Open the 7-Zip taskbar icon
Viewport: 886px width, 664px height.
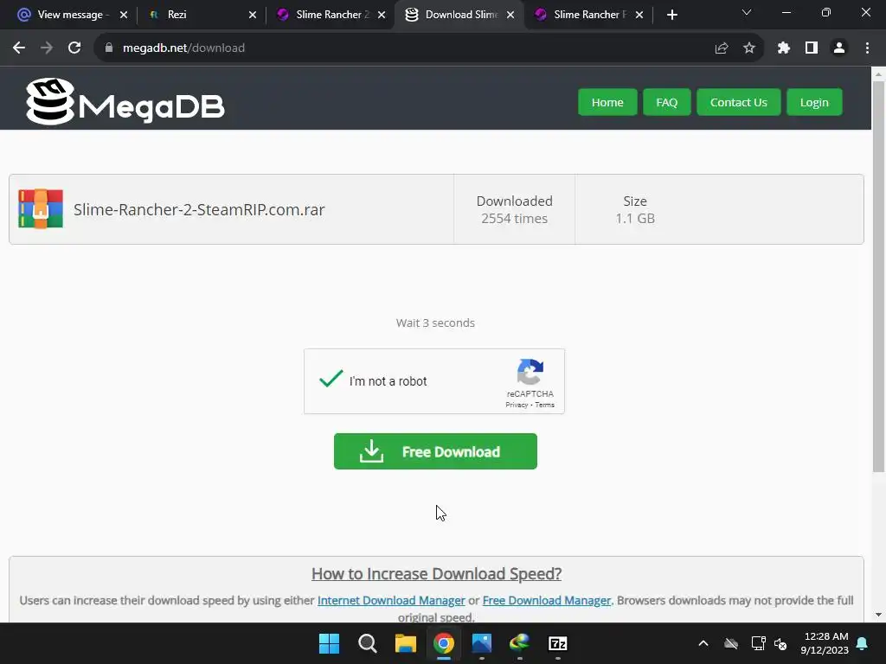coord(558,643)
